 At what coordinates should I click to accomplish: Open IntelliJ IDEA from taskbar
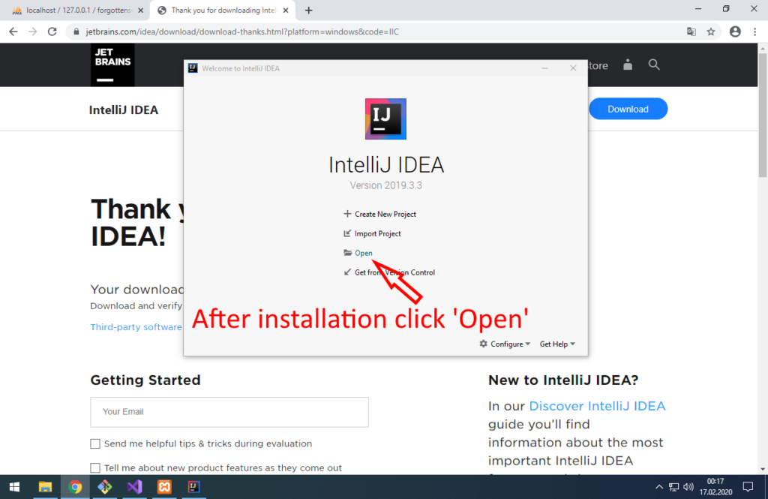[194, 487]
